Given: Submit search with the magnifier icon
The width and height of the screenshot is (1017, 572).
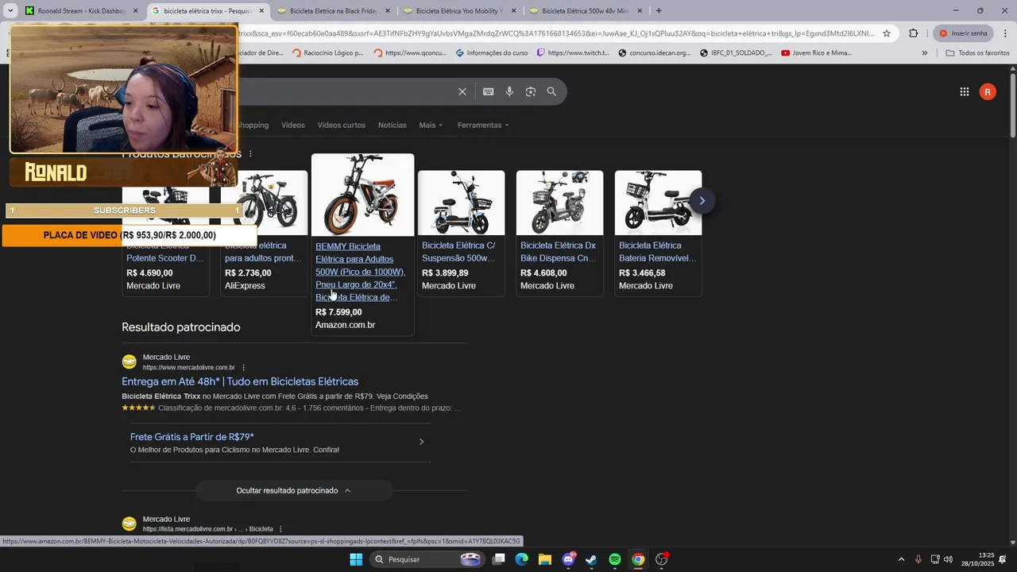Looking at the screenshot, I should [551, 91].
